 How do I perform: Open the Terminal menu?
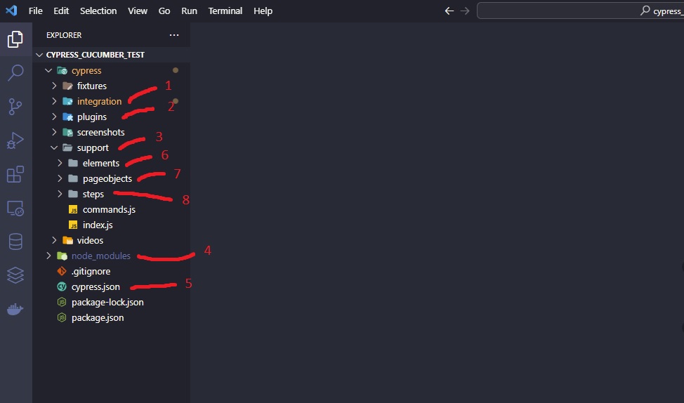225,11
